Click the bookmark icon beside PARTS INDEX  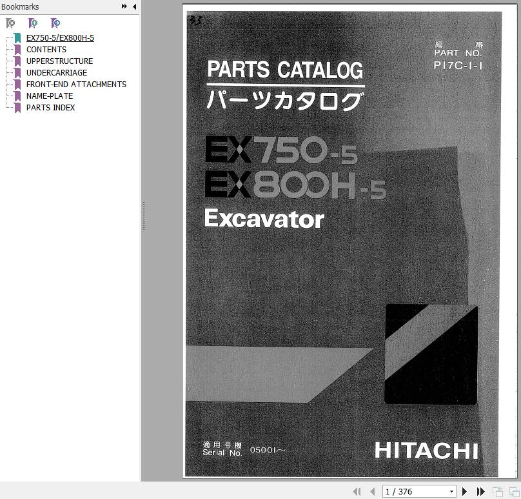pyautogui.click(x=17, y=108)
